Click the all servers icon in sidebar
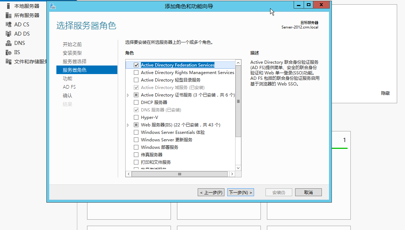Viewport: 405px width, 230px height. coord(8,15)
